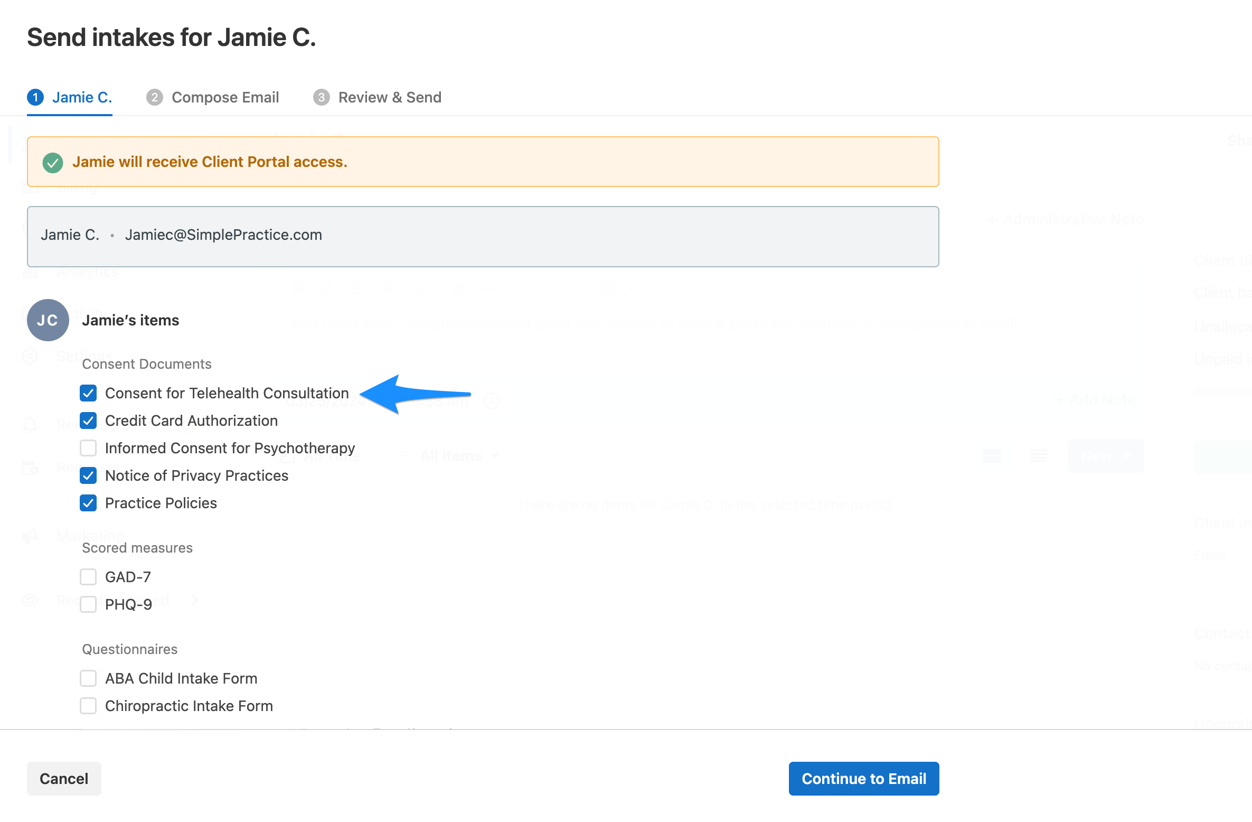Viewport: 1252px width, 822px height.
Task: Click the green checkmark portal access icon
Action: tap(53, 162)
